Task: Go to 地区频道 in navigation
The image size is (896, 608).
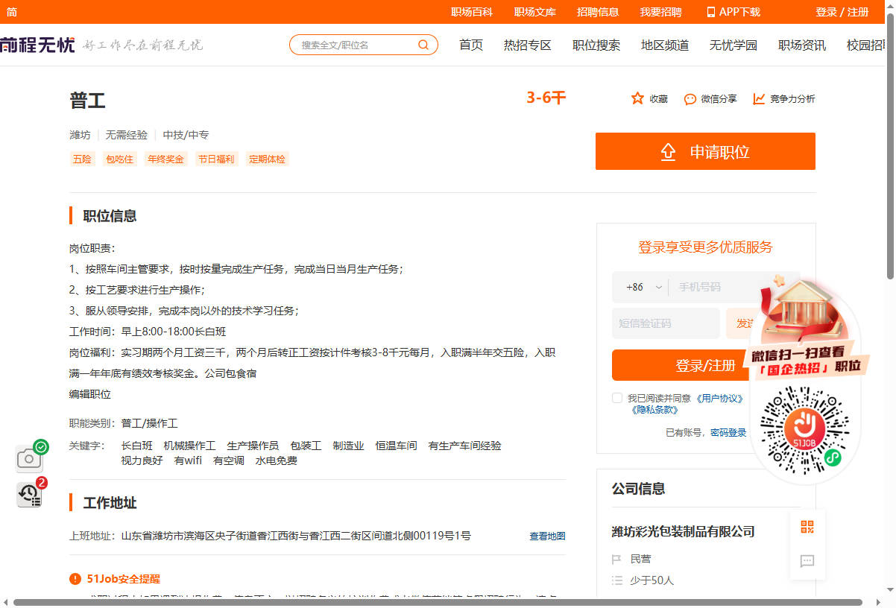Action: coord(664,45)
